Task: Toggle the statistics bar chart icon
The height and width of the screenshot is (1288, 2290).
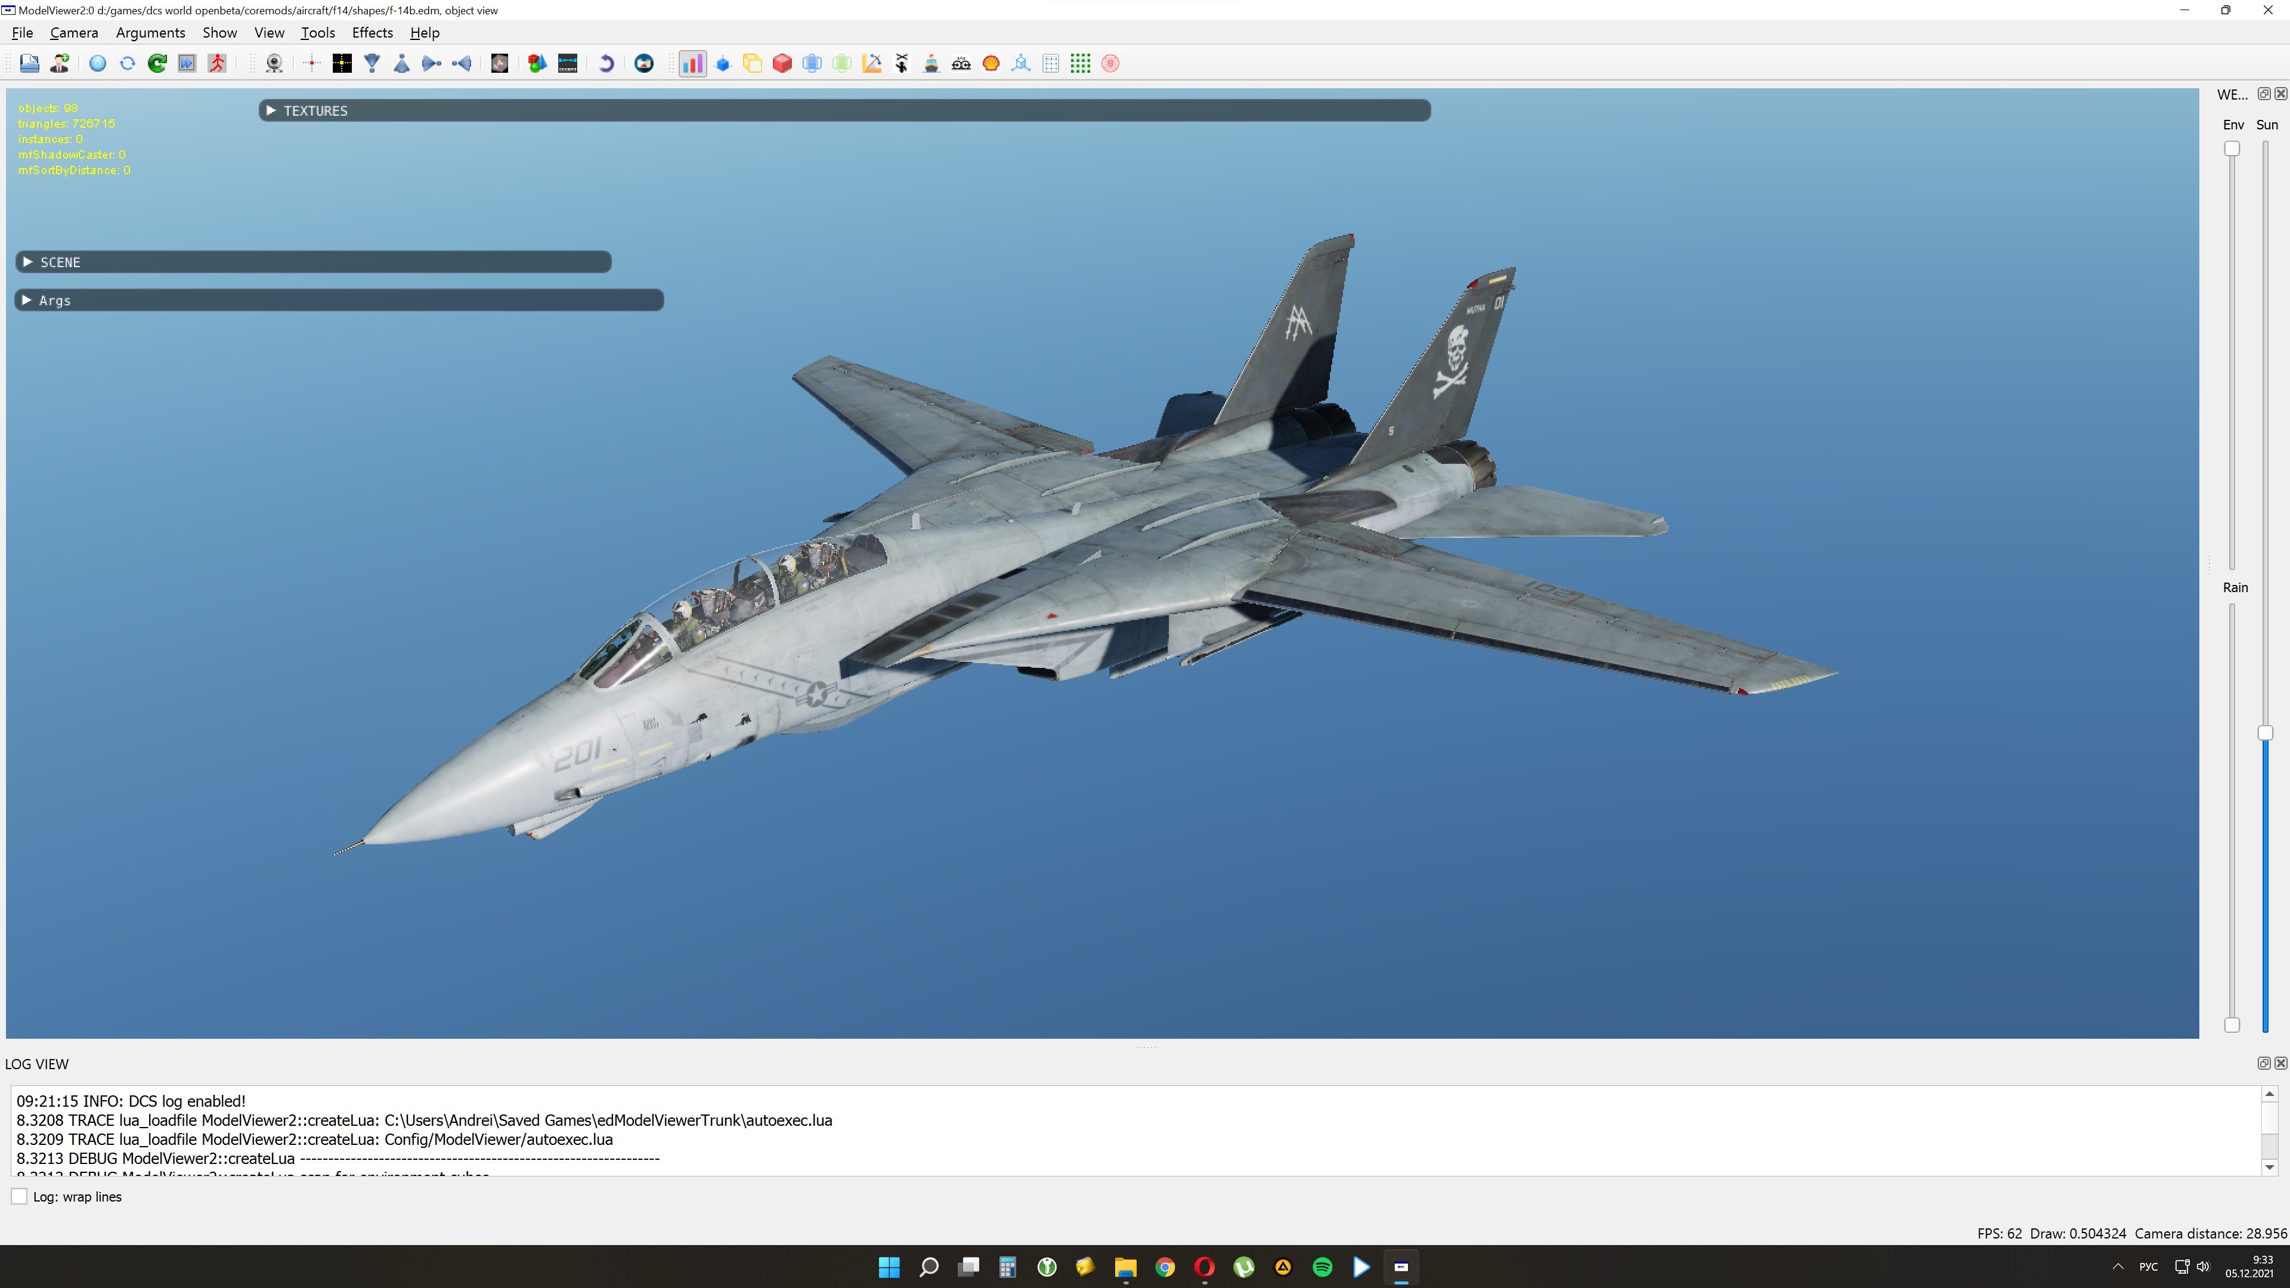Action: pyautogui.click(x=692, y=63)
